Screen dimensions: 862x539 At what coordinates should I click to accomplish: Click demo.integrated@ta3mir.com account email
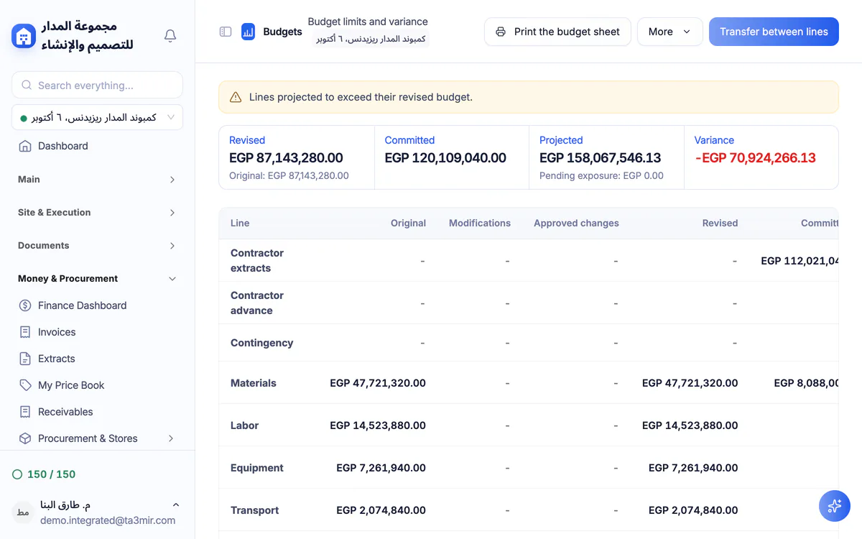pyautogui.click(x=108, y=520)
